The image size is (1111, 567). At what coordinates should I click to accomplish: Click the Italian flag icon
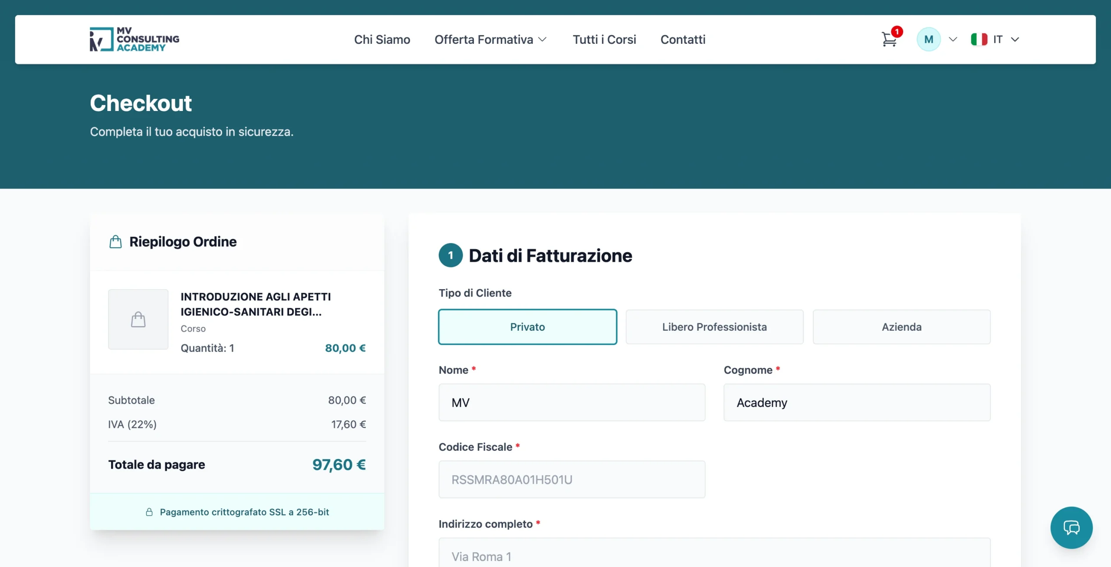[x=979, y=39]
